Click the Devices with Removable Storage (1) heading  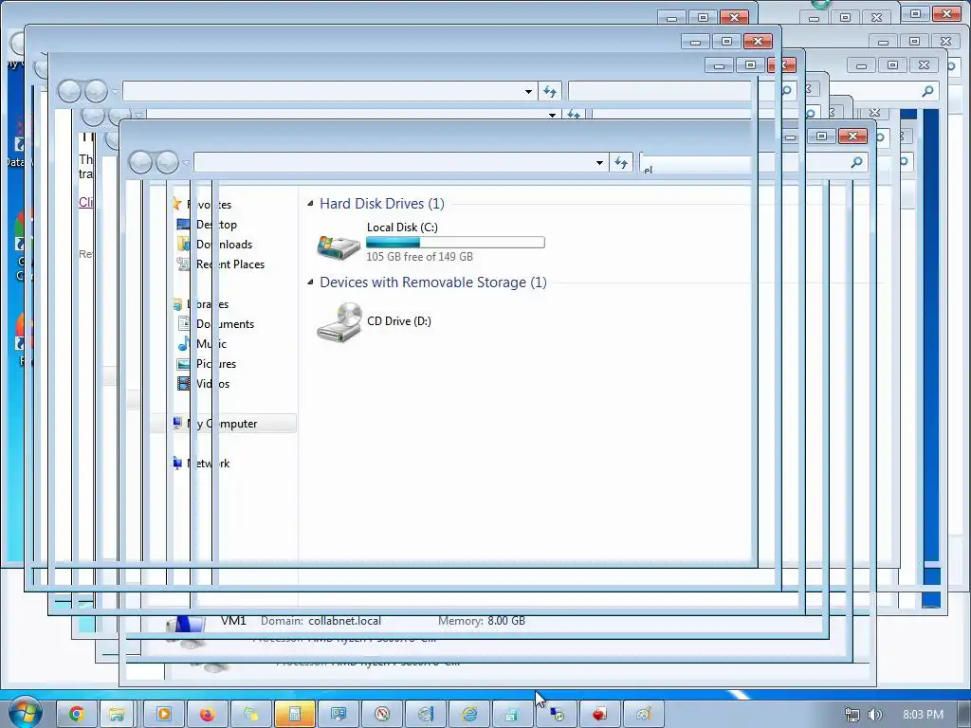point(432,282)
